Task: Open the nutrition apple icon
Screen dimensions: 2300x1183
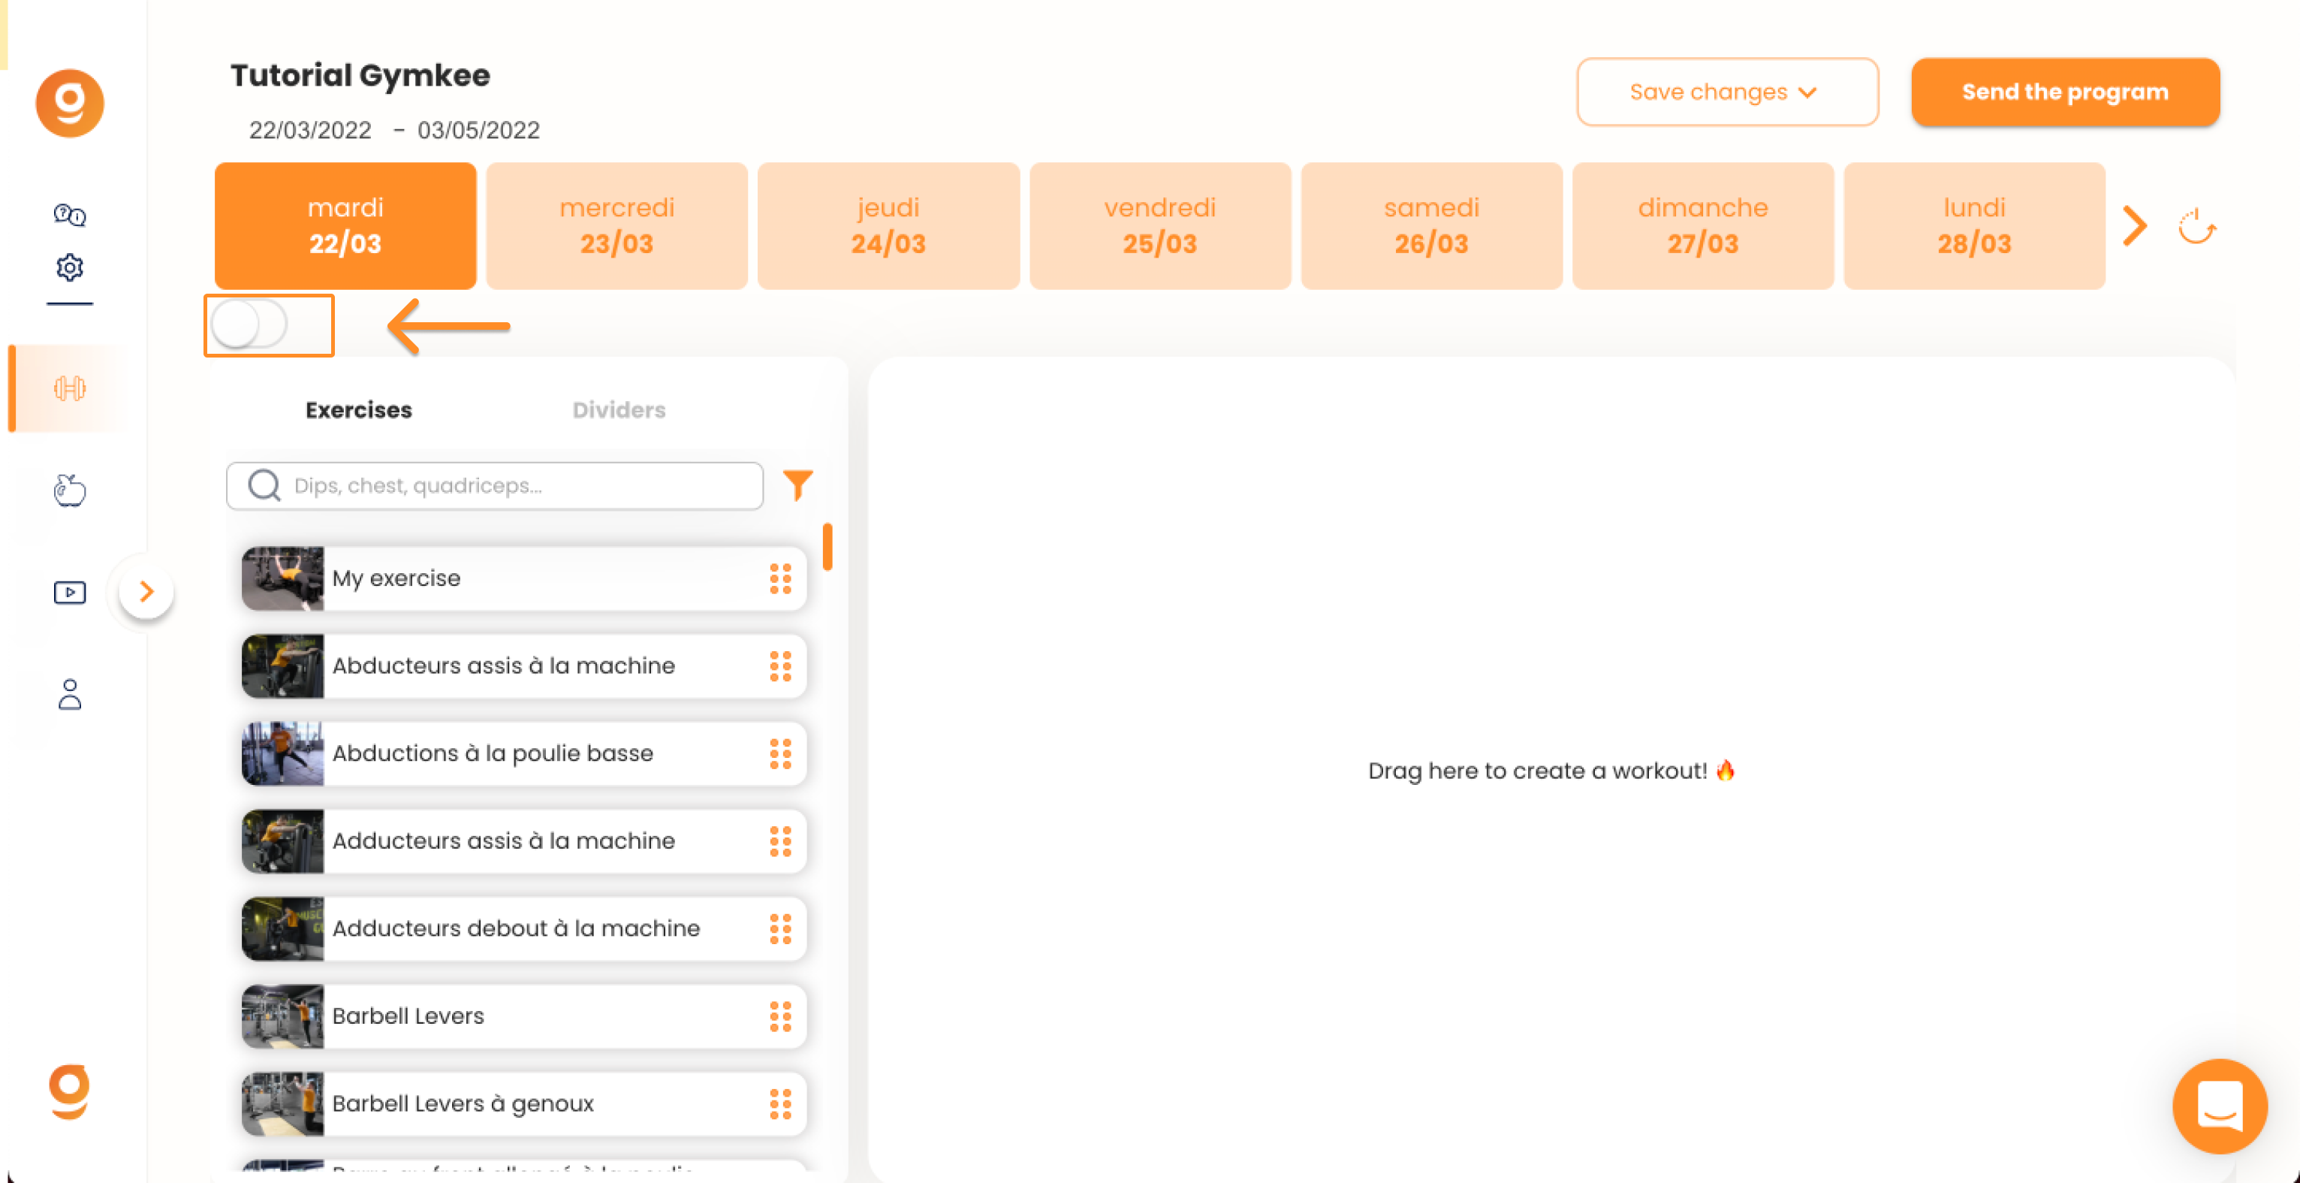Action: [x=70, y=489]
